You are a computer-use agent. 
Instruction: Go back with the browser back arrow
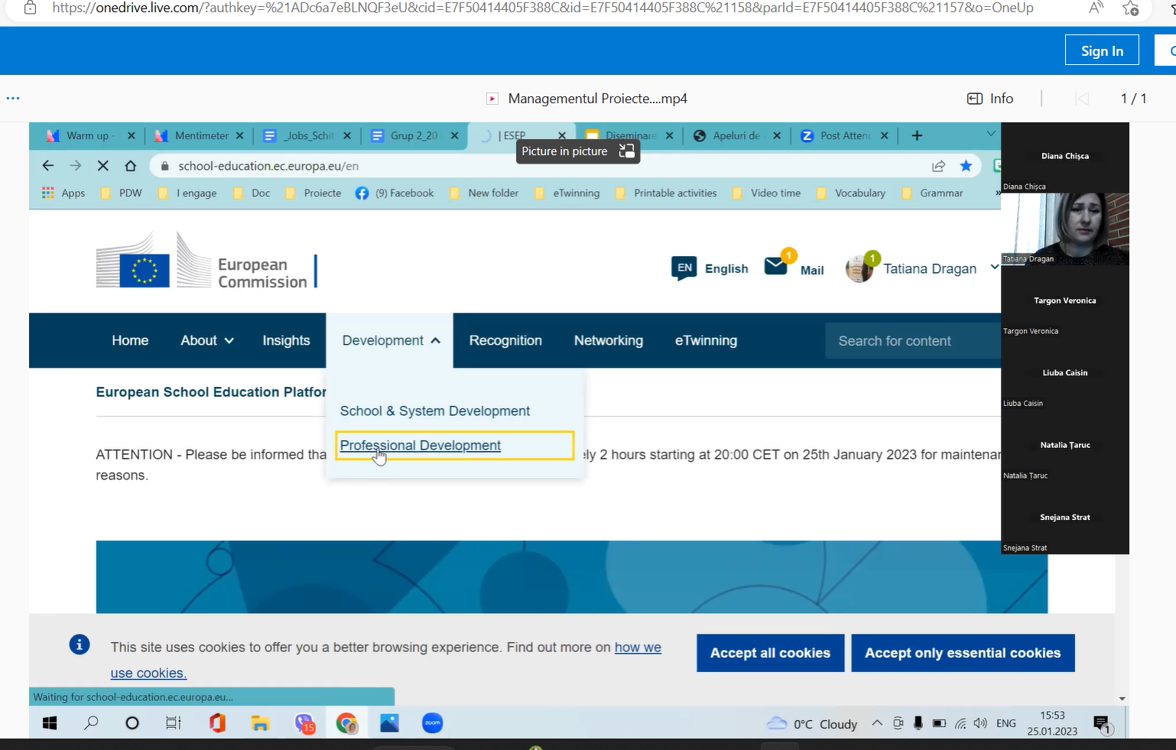[48, 166]
